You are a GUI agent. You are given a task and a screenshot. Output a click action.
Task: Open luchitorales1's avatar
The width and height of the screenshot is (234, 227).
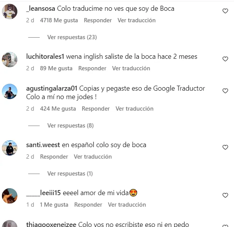coord(10,60)
